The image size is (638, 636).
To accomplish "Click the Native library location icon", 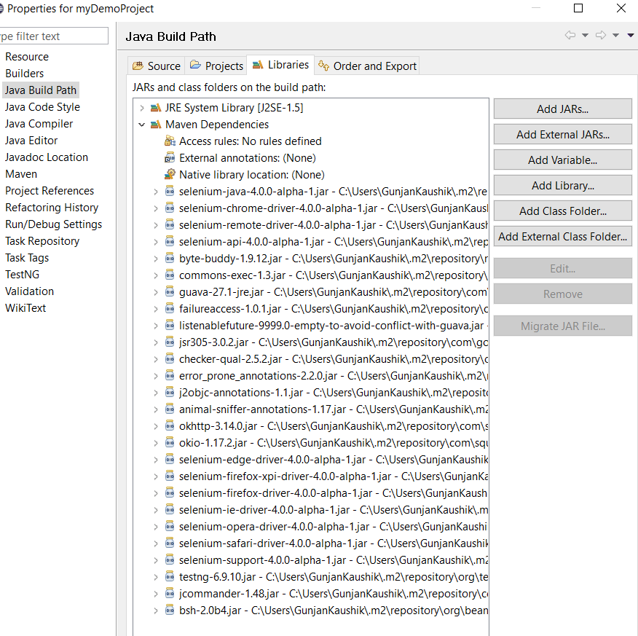I will (170, 175).
